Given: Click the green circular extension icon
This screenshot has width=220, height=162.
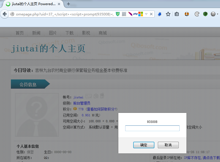Looking at the screenshot, I should (205, 14).
